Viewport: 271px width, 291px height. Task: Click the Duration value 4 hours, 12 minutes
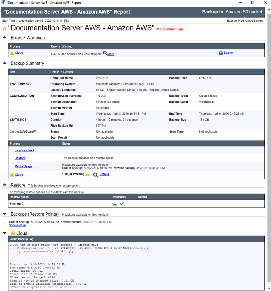[x=117, y=120]
